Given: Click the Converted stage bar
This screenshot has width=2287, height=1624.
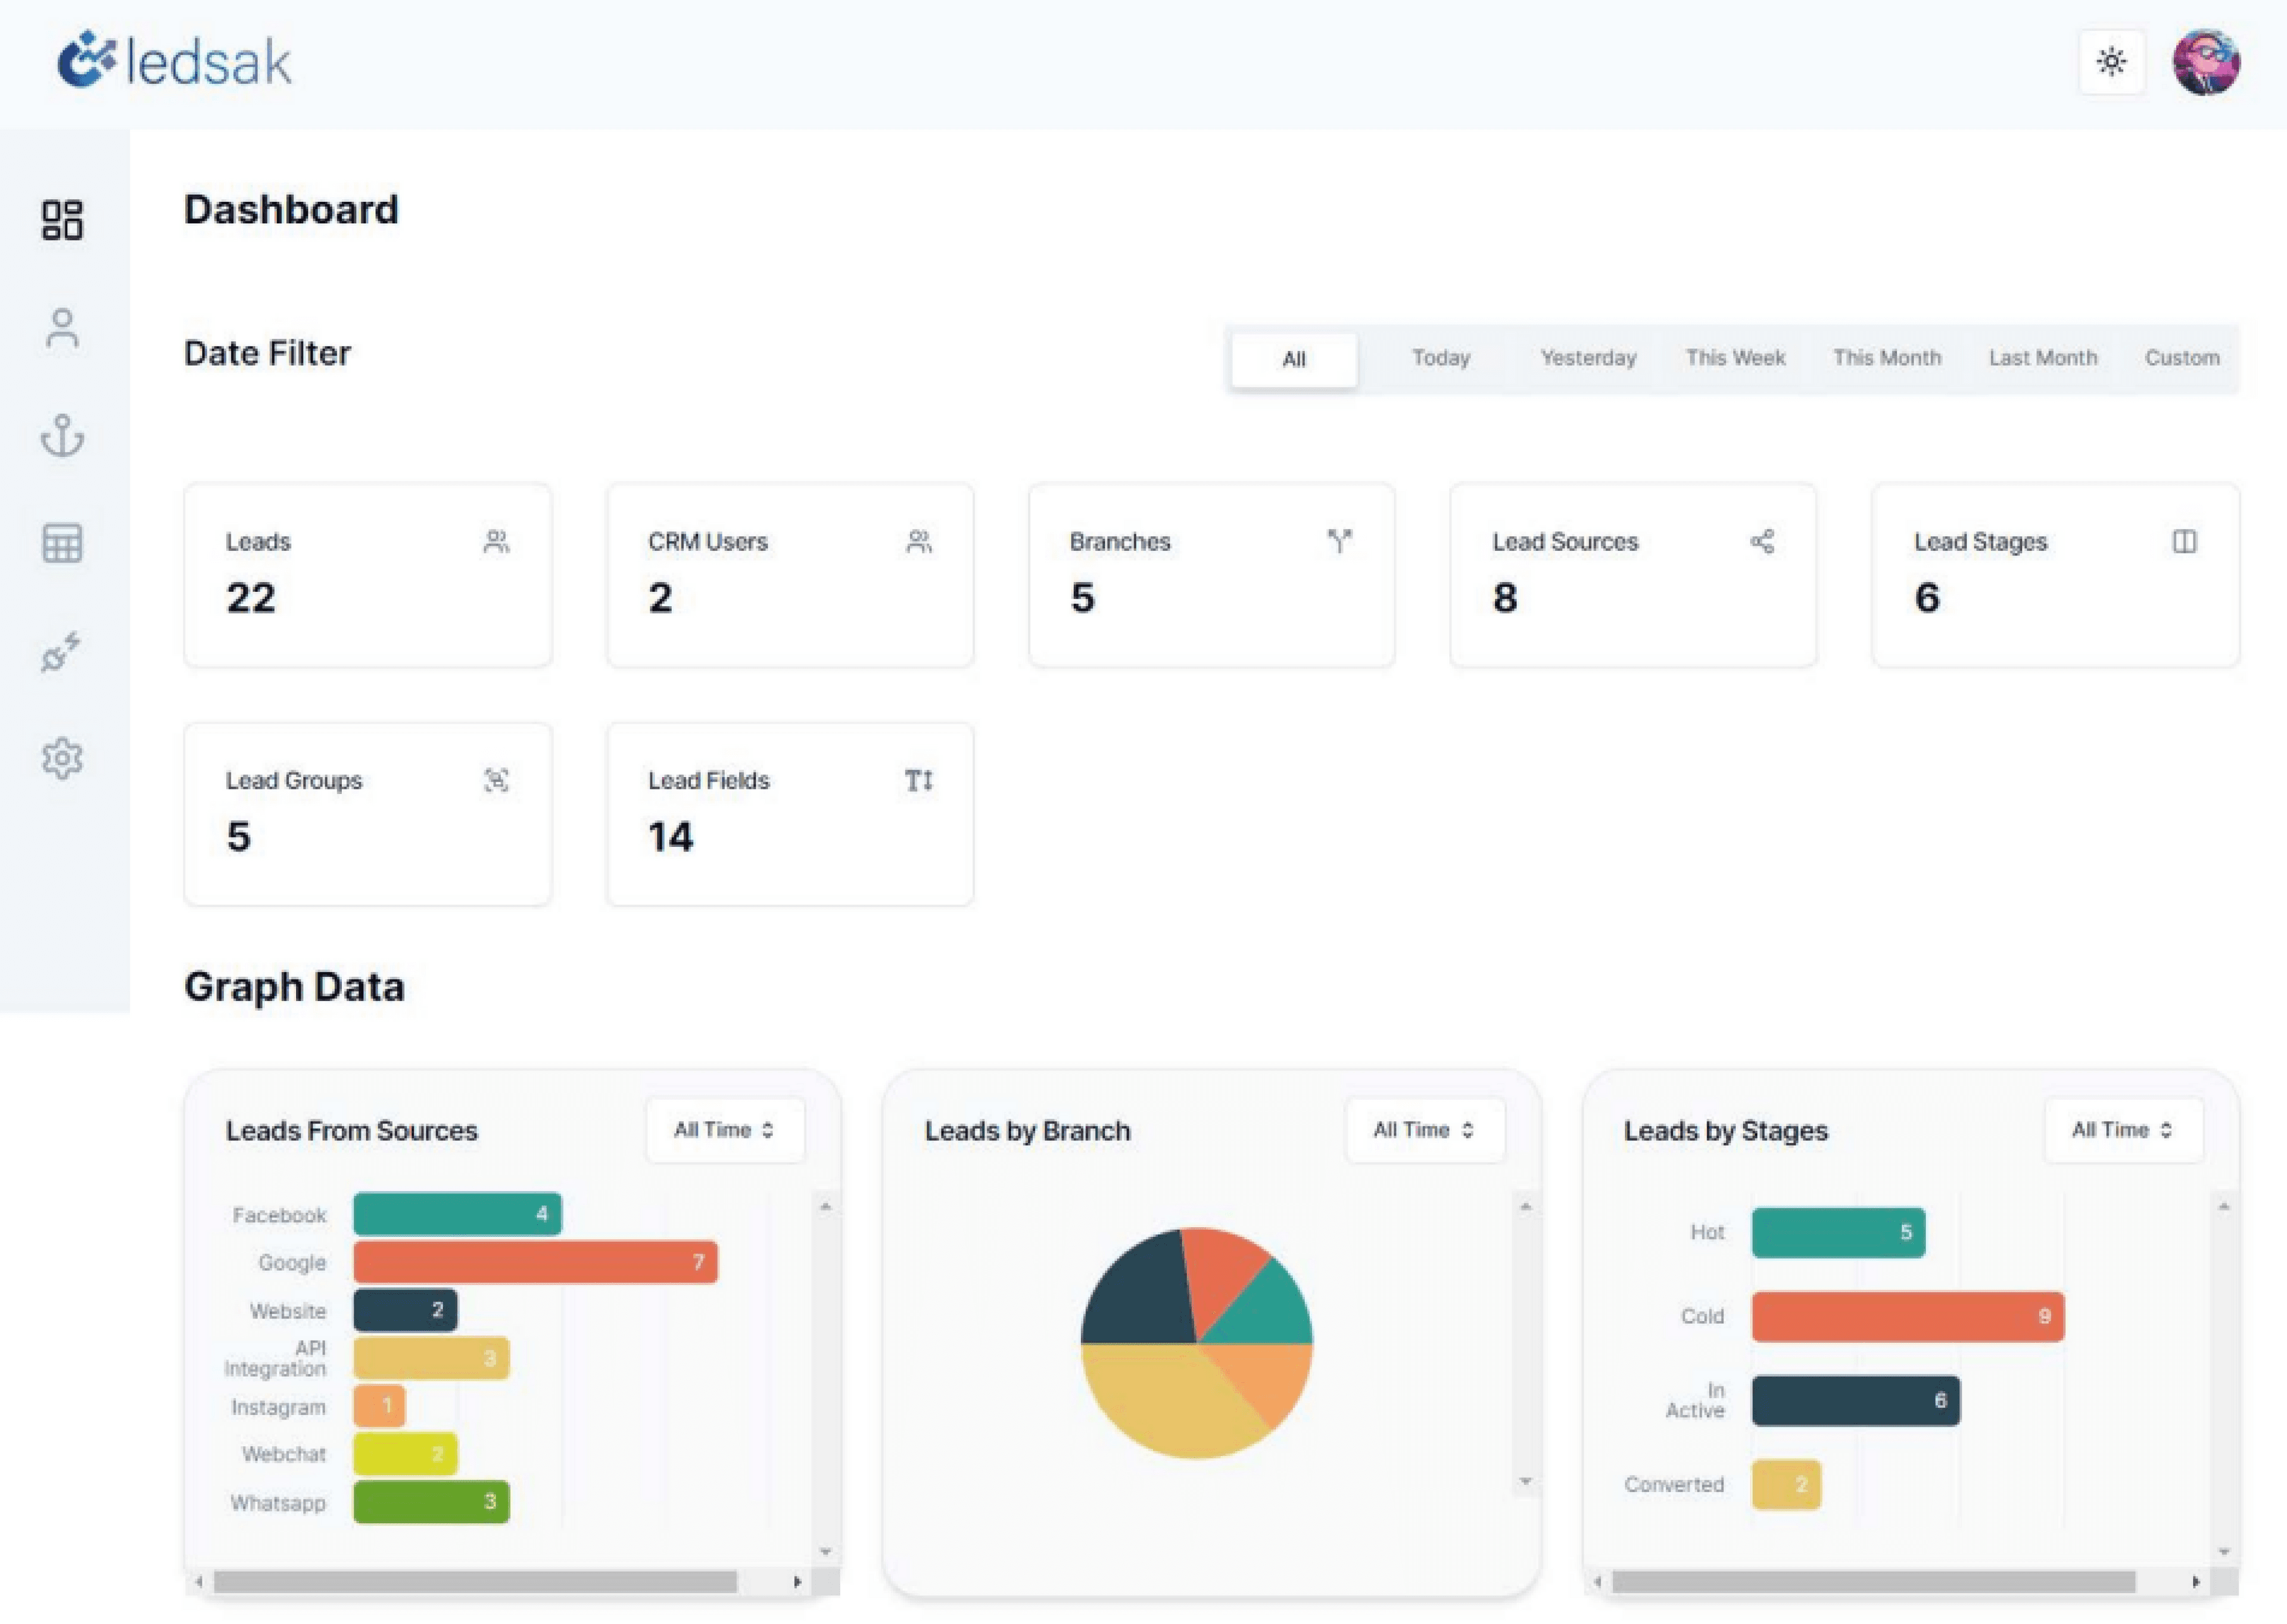Looking at the screenshot, I should pos(1786,1484).
